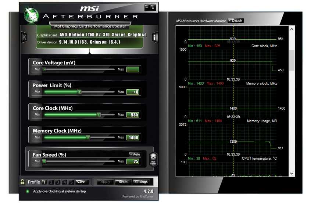
Task: Detach the Hardware Monitor panel
Action: point(235,21)
